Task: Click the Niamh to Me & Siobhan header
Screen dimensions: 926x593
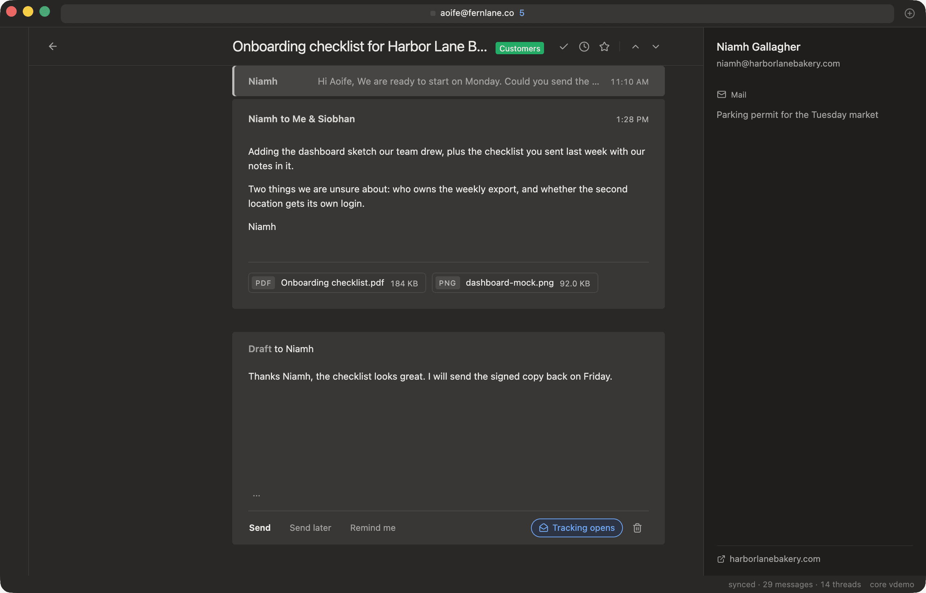Action: pyautogui.click(x=301, y=119)
